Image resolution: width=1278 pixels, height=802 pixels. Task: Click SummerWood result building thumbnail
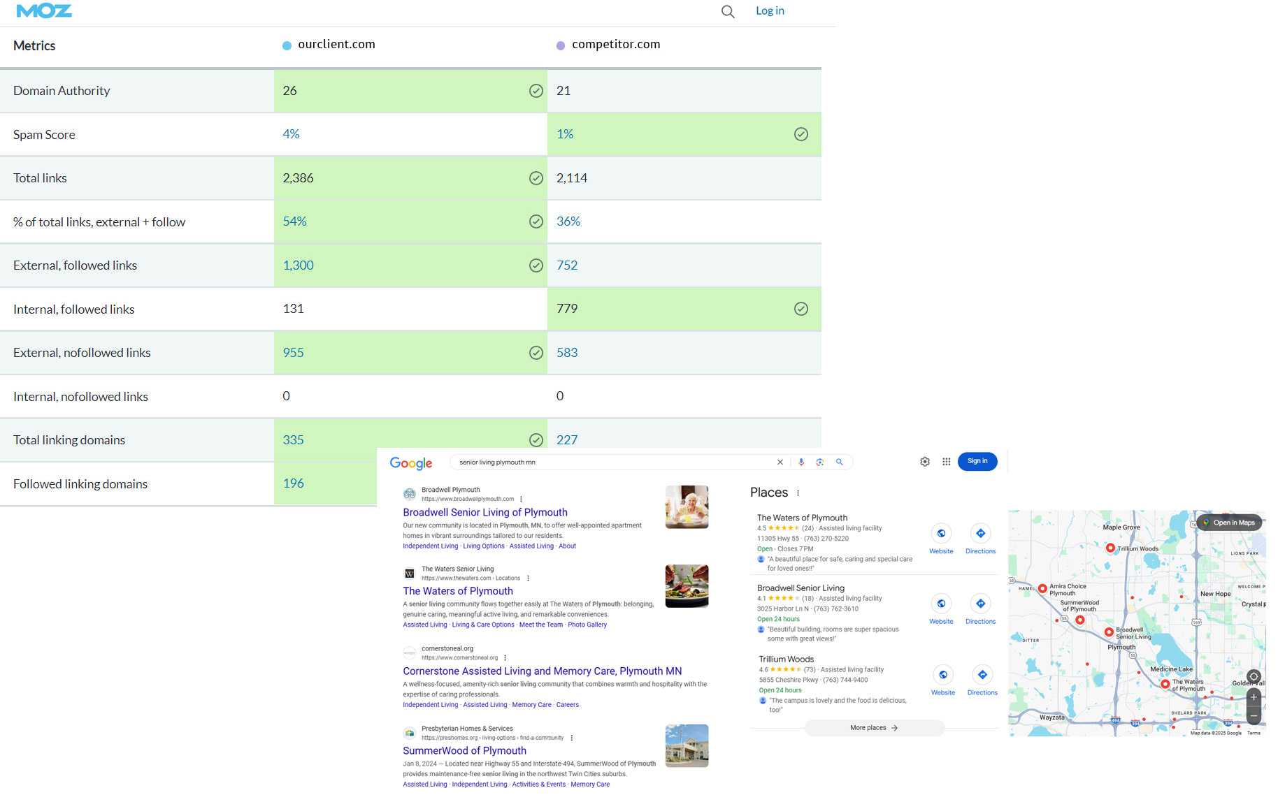[687, 745]
